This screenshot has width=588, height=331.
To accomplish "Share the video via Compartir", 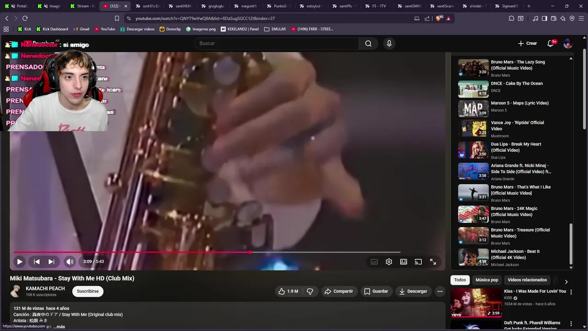I will (x=339, y=291).
